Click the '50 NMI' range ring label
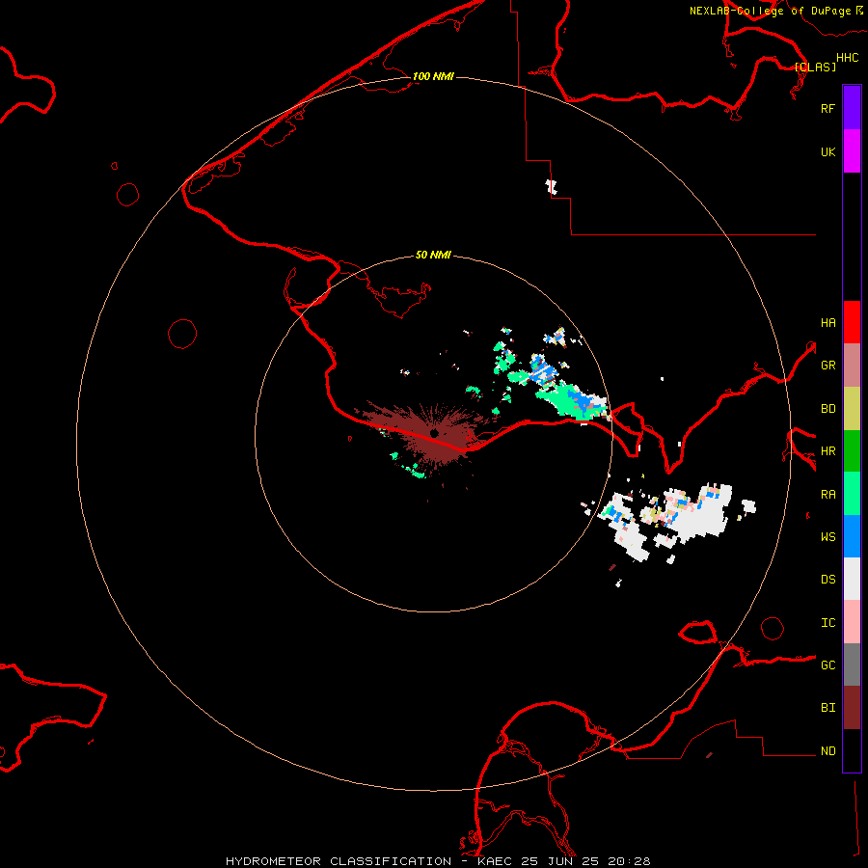The width and height of the screenshot is (868, 868). click(433, 255)
